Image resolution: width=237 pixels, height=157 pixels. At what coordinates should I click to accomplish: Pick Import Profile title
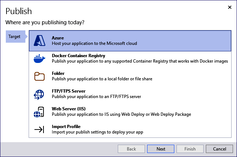coord(66,127)
